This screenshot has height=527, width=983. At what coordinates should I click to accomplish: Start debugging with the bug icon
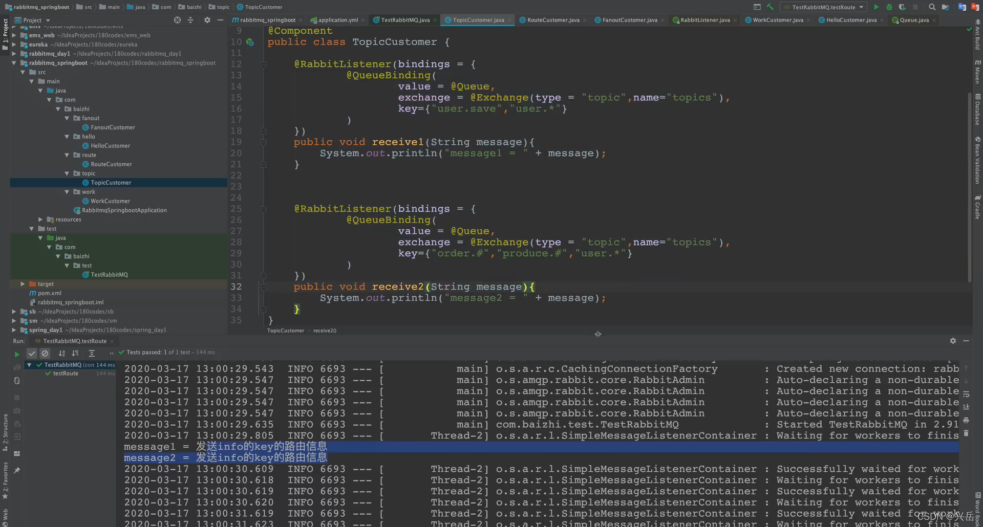(889, 7)
